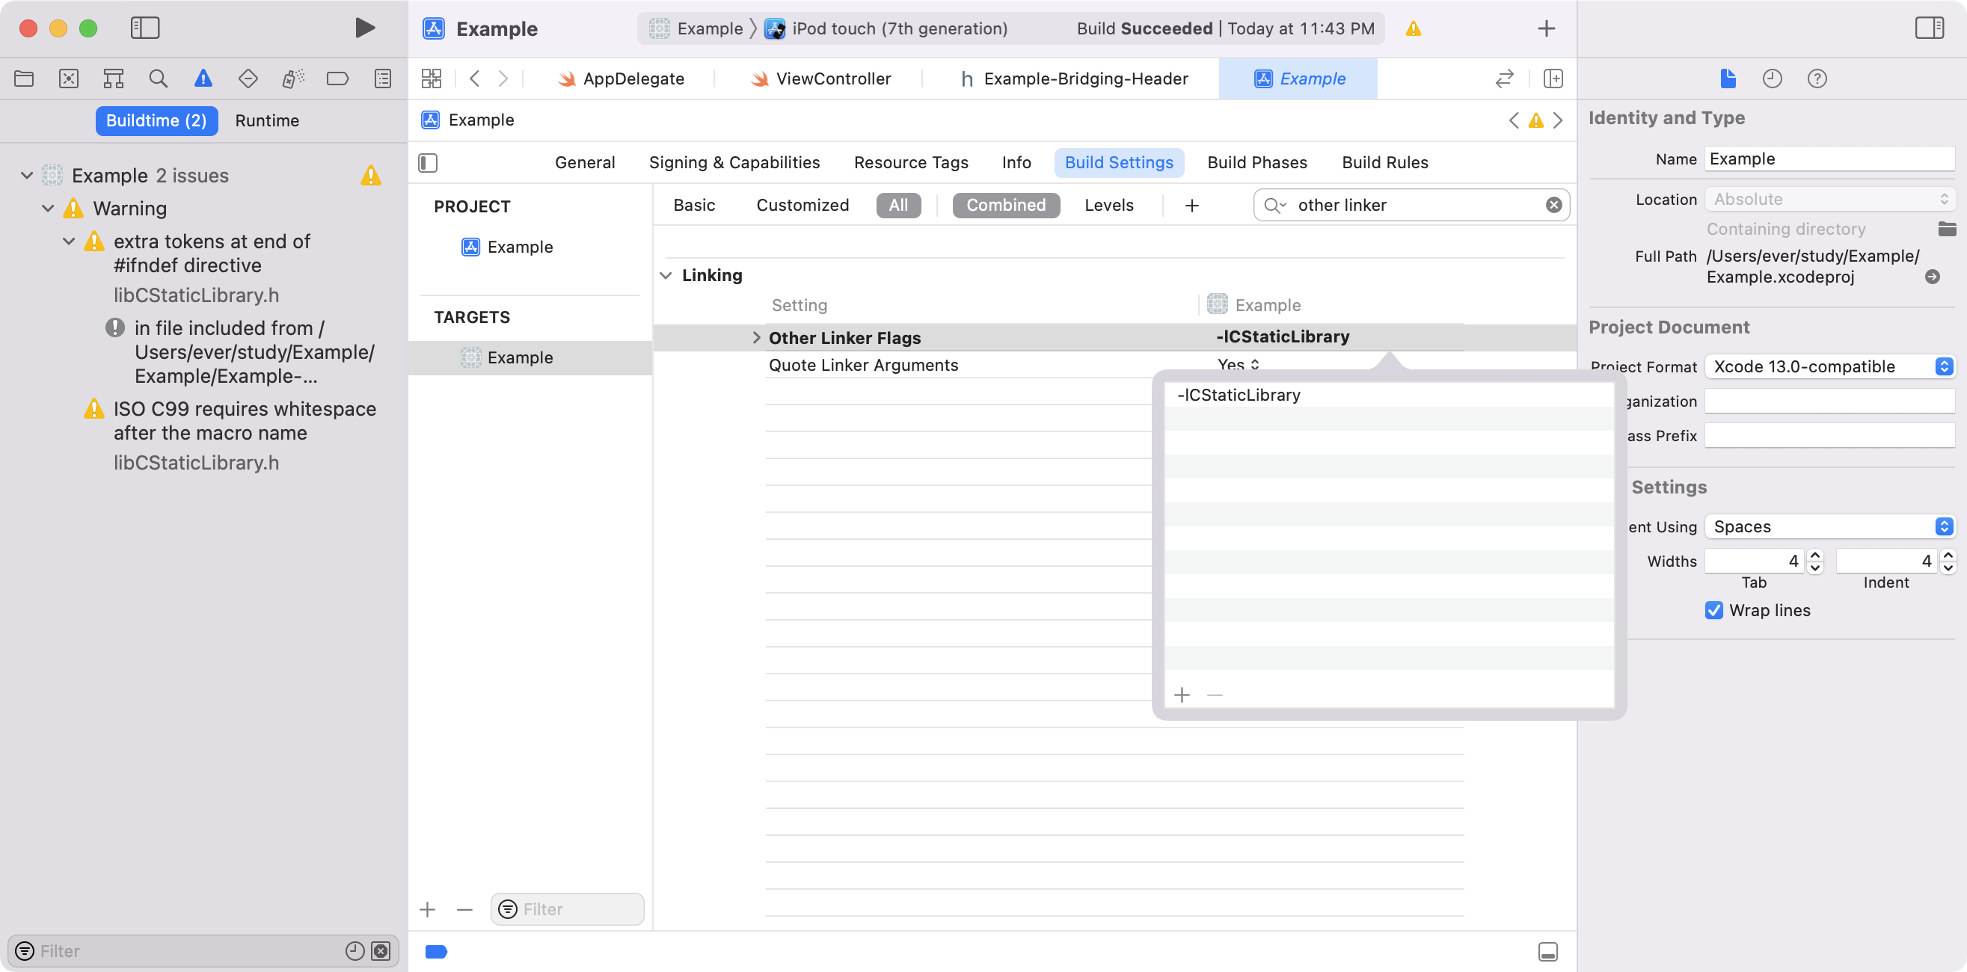Increment the Tab width stepper

tap(1816, 556)
